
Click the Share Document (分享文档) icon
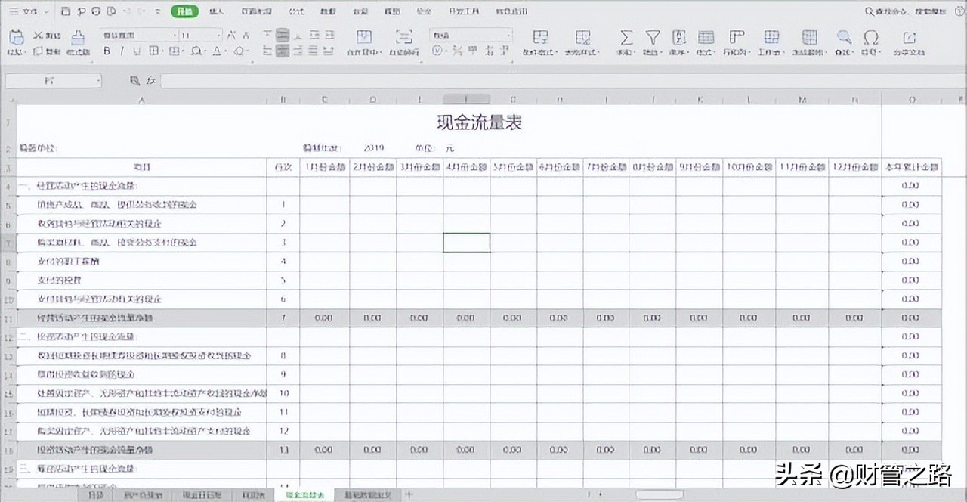910,38
